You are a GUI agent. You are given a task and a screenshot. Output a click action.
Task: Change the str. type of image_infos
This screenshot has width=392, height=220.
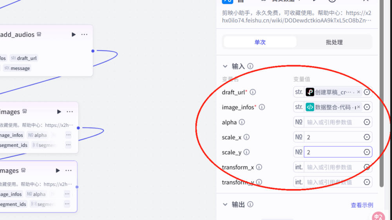point(299,107)
